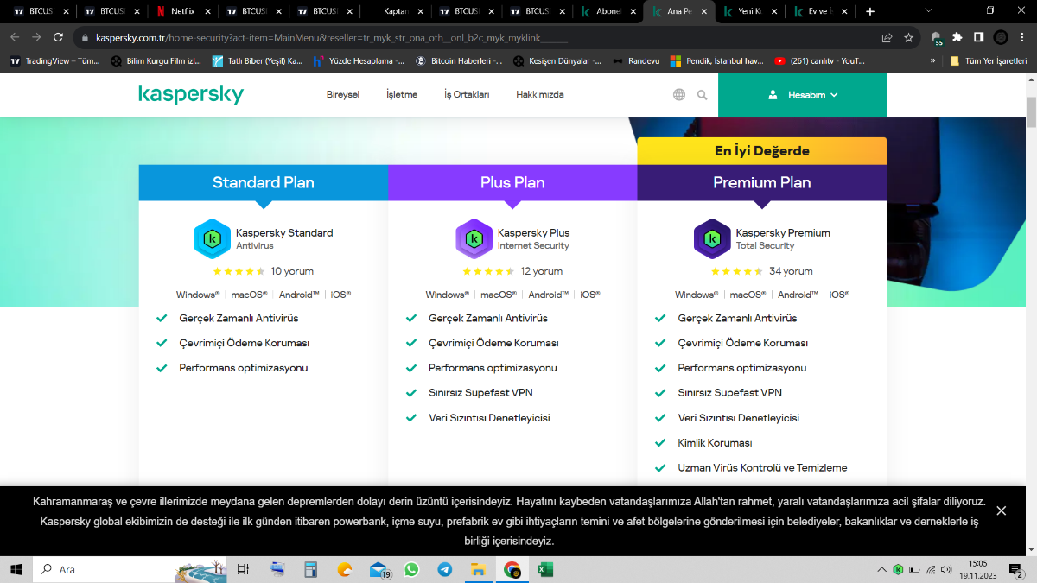The height and width of the screenshot is (583, 1037).
Task: Click the Kaspersky logo
Action: pos(191,95)
